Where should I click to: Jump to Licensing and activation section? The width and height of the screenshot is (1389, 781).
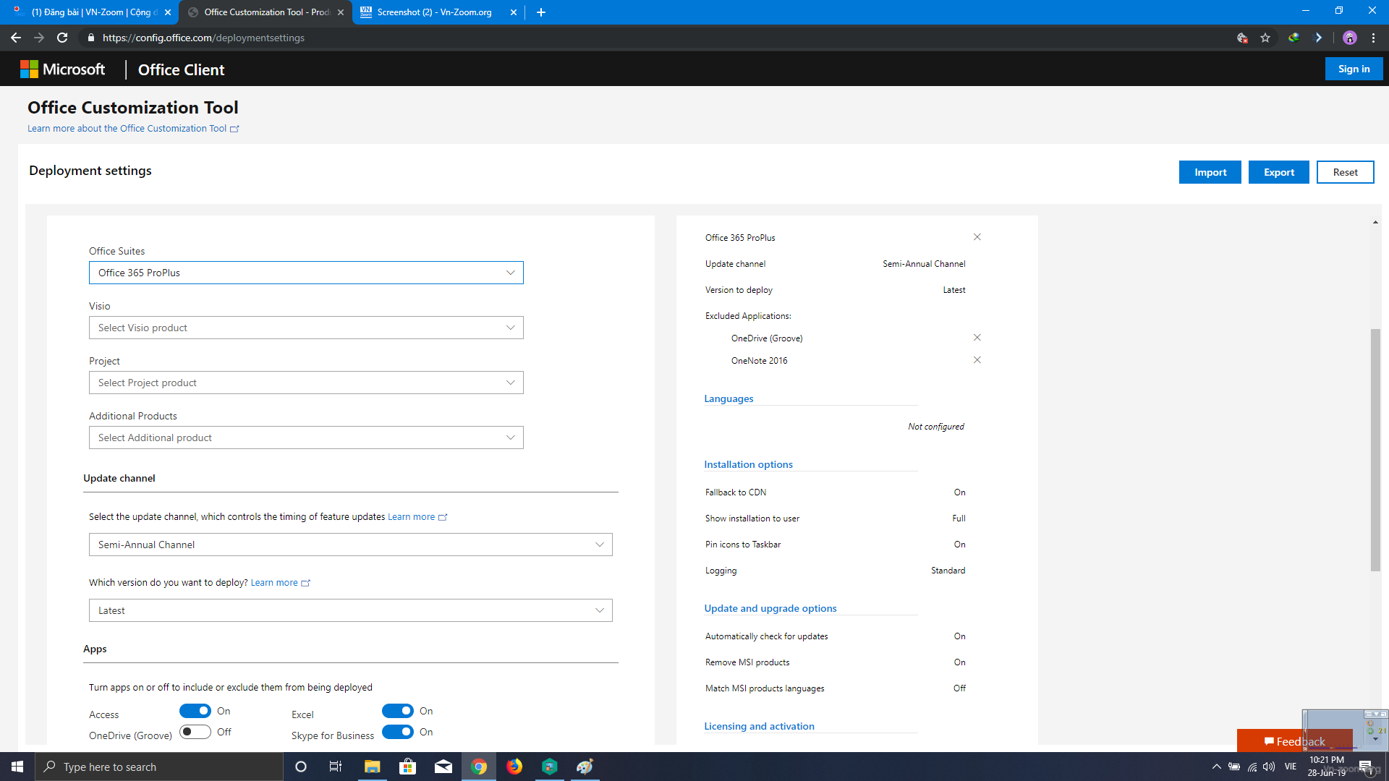click(x=759, y=726)
